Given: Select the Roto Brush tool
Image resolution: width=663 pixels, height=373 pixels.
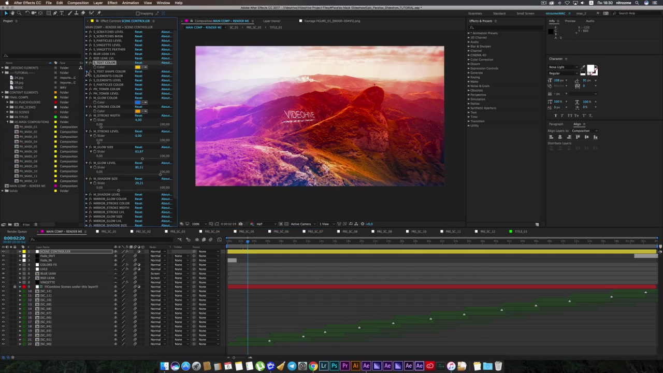Looking at the screenshot, I should click(91, 13).
